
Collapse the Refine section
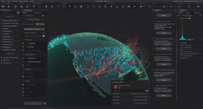(23, 69)
